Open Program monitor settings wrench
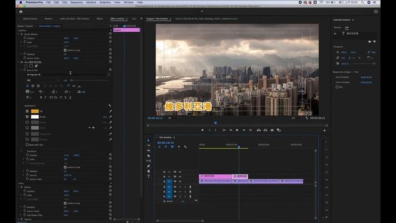The image size is (396, 223). [307, 118]
